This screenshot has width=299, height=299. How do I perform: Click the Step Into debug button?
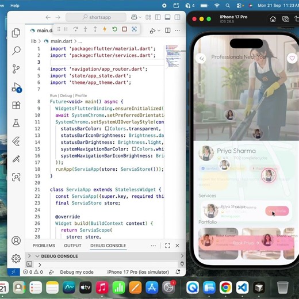click(x=86, y=29)
